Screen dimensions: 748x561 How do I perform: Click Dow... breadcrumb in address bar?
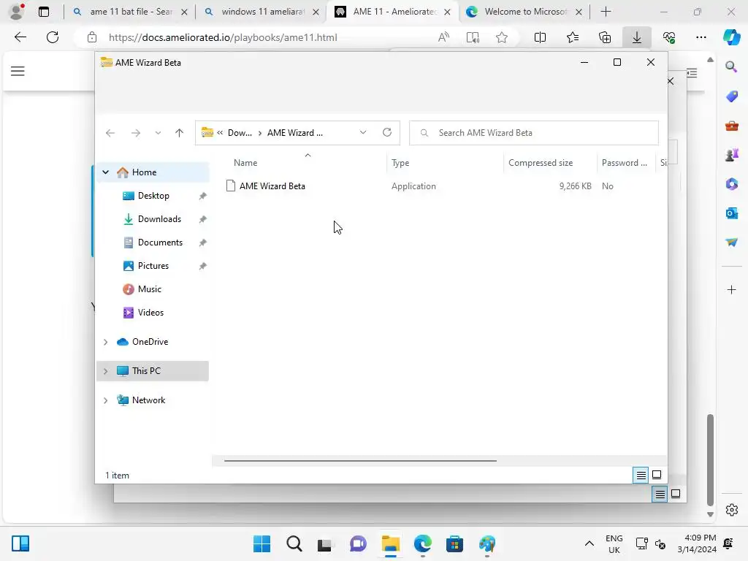[x=240, y=133]
